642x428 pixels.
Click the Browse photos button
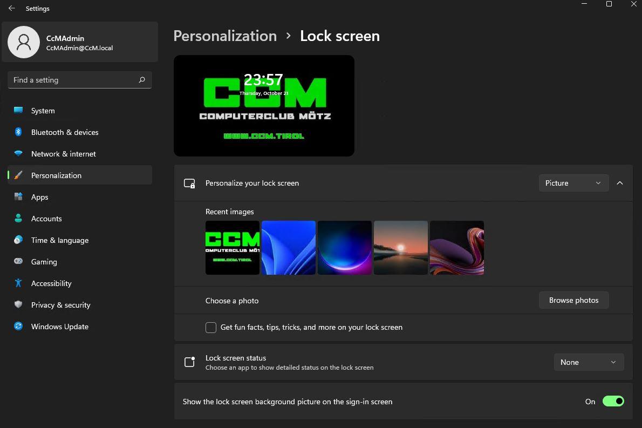(x=573, y=300)
